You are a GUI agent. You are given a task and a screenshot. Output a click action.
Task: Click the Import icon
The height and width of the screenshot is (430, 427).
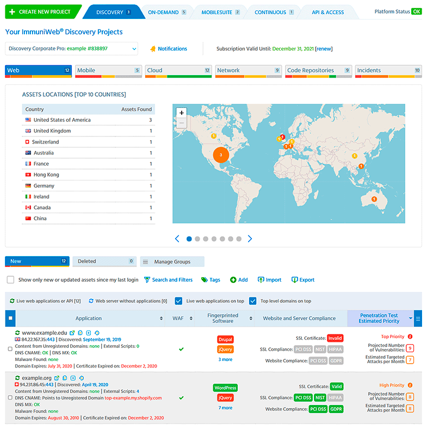coord(261,280)
